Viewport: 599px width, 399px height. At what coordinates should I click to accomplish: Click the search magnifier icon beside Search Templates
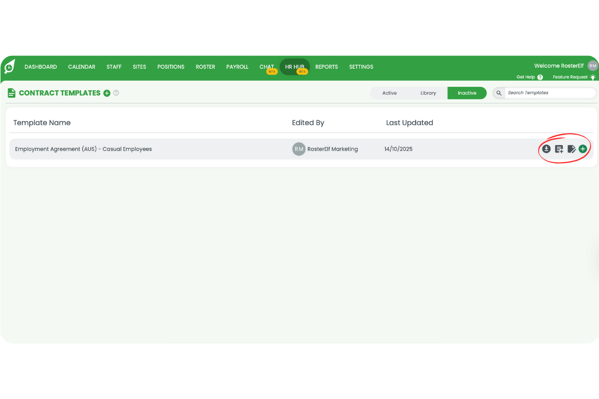tap(499, 93)
